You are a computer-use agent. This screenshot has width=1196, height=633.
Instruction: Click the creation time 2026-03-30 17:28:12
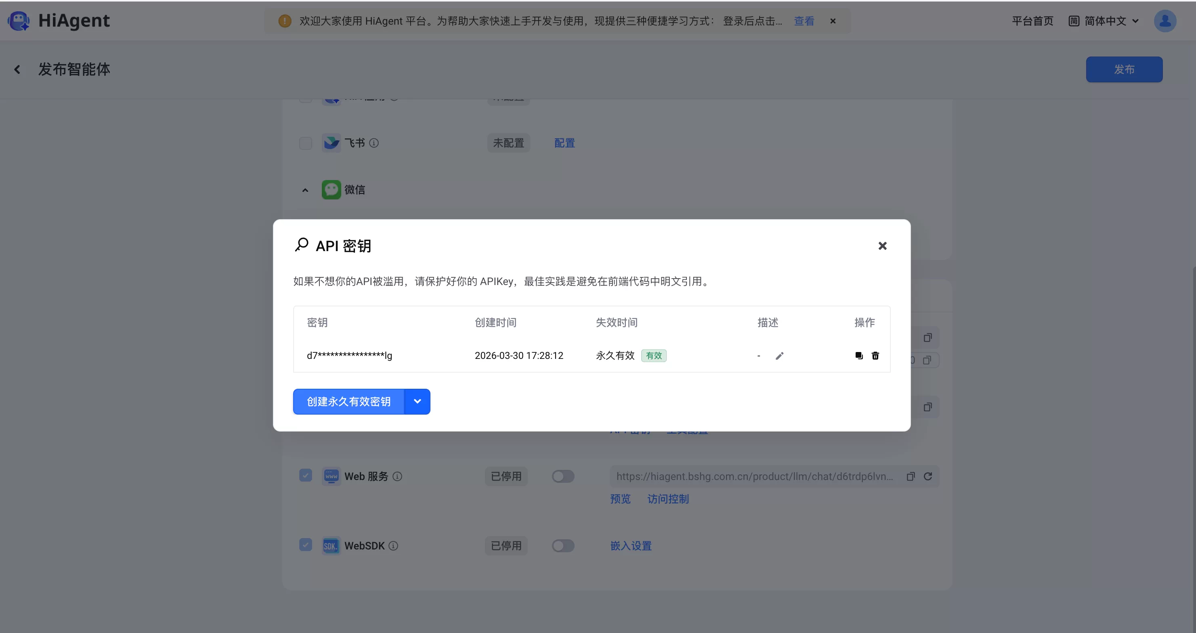[519, 356]
